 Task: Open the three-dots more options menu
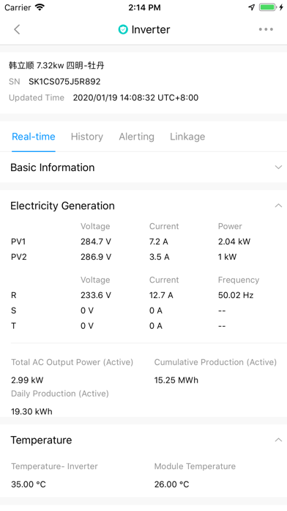(x=266, y=29)
